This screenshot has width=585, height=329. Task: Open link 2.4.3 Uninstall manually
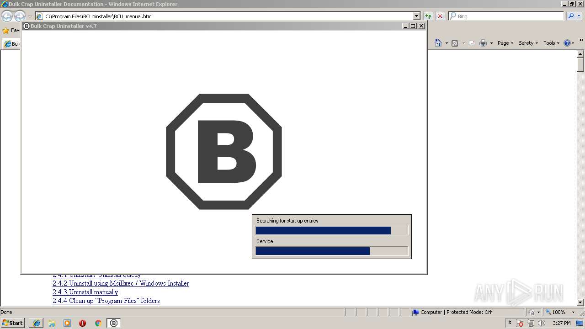point(85,292)
